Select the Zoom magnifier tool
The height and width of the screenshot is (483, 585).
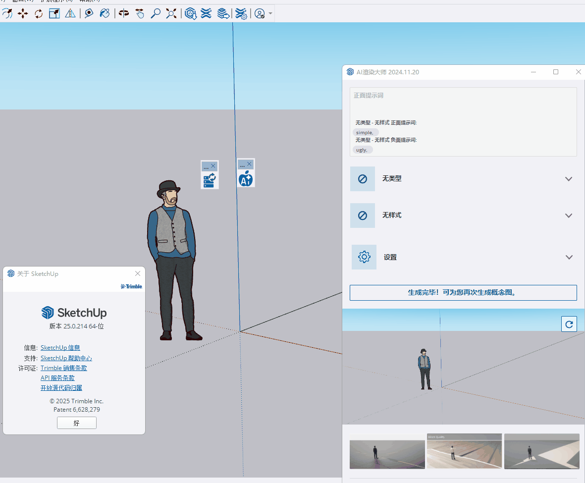pyautogui.click(x=156, y=13)
